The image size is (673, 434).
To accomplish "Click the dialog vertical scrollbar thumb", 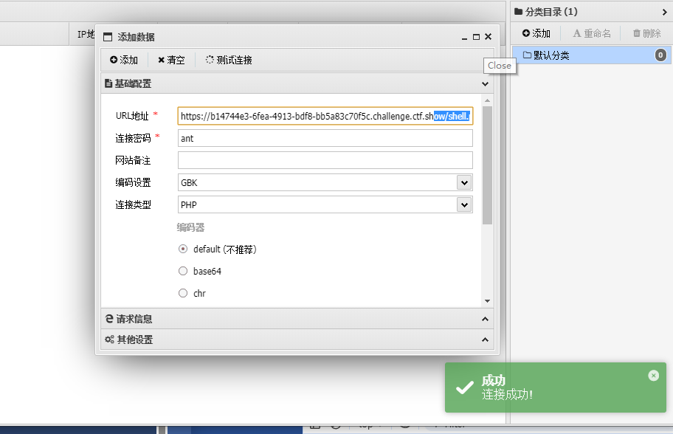I will click(487, 165).
